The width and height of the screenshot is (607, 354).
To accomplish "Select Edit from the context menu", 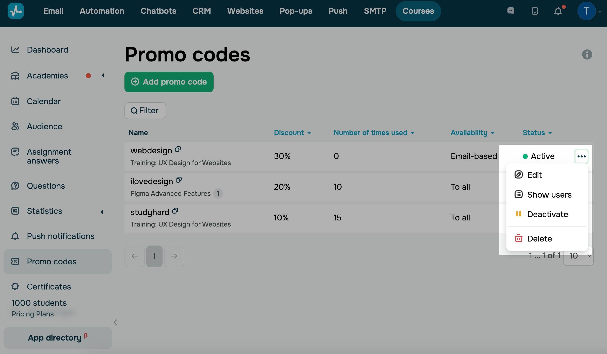I will [x=534, y=175].
